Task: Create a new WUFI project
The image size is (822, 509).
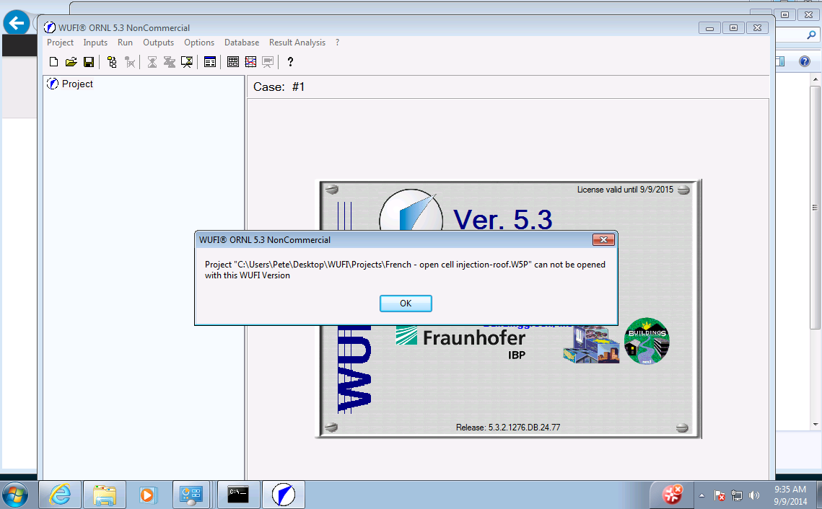Action: 53,61
